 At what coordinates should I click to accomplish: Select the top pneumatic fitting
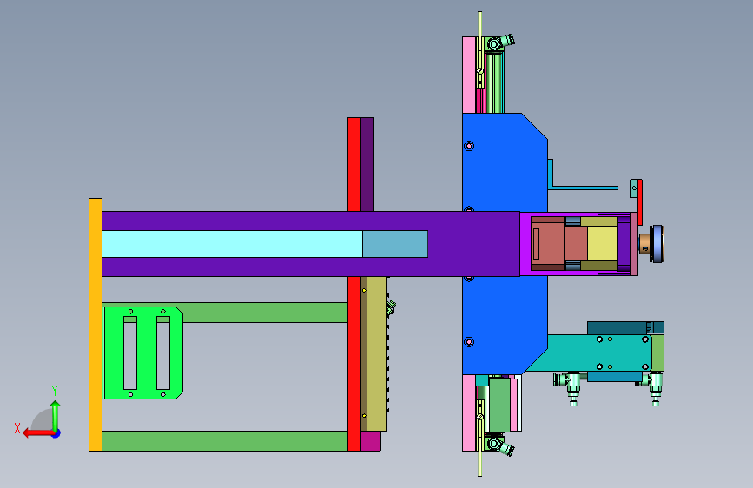pos(500,43)
